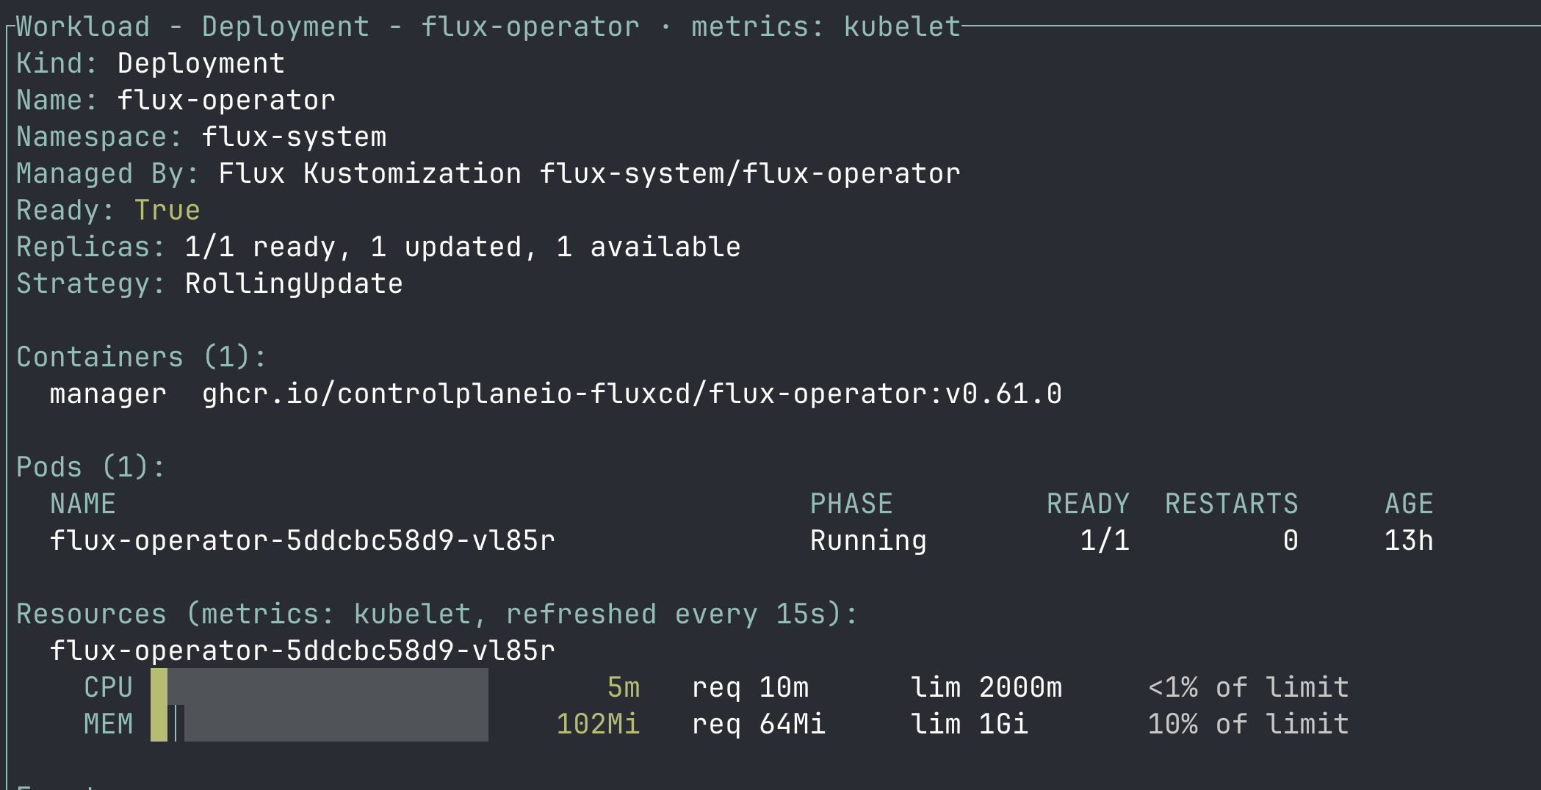
Task: Click the Replicas text "1/1 ready, 1 updated, 1 available"
Action: coord(463,247)
